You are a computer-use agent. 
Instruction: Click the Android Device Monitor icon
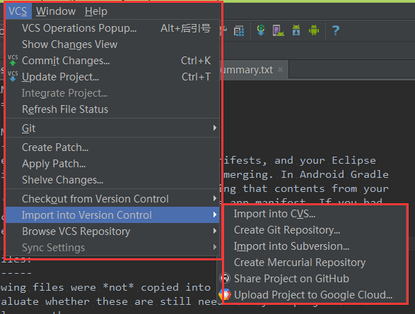click(314, 30)
